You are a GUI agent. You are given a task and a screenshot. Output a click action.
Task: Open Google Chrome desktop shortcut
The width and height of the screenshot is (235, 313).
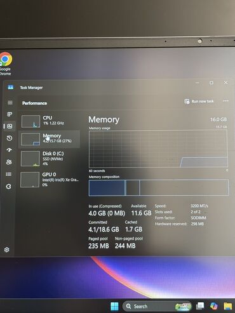[x=5, y=63]
